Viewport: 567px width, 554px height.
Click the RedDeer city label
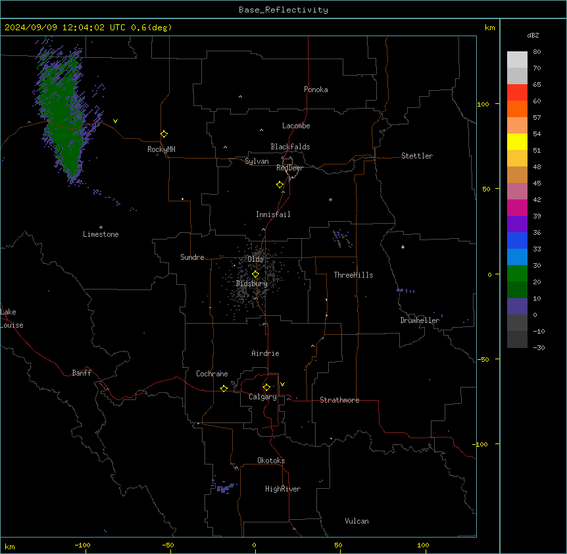tap(289, 168)
